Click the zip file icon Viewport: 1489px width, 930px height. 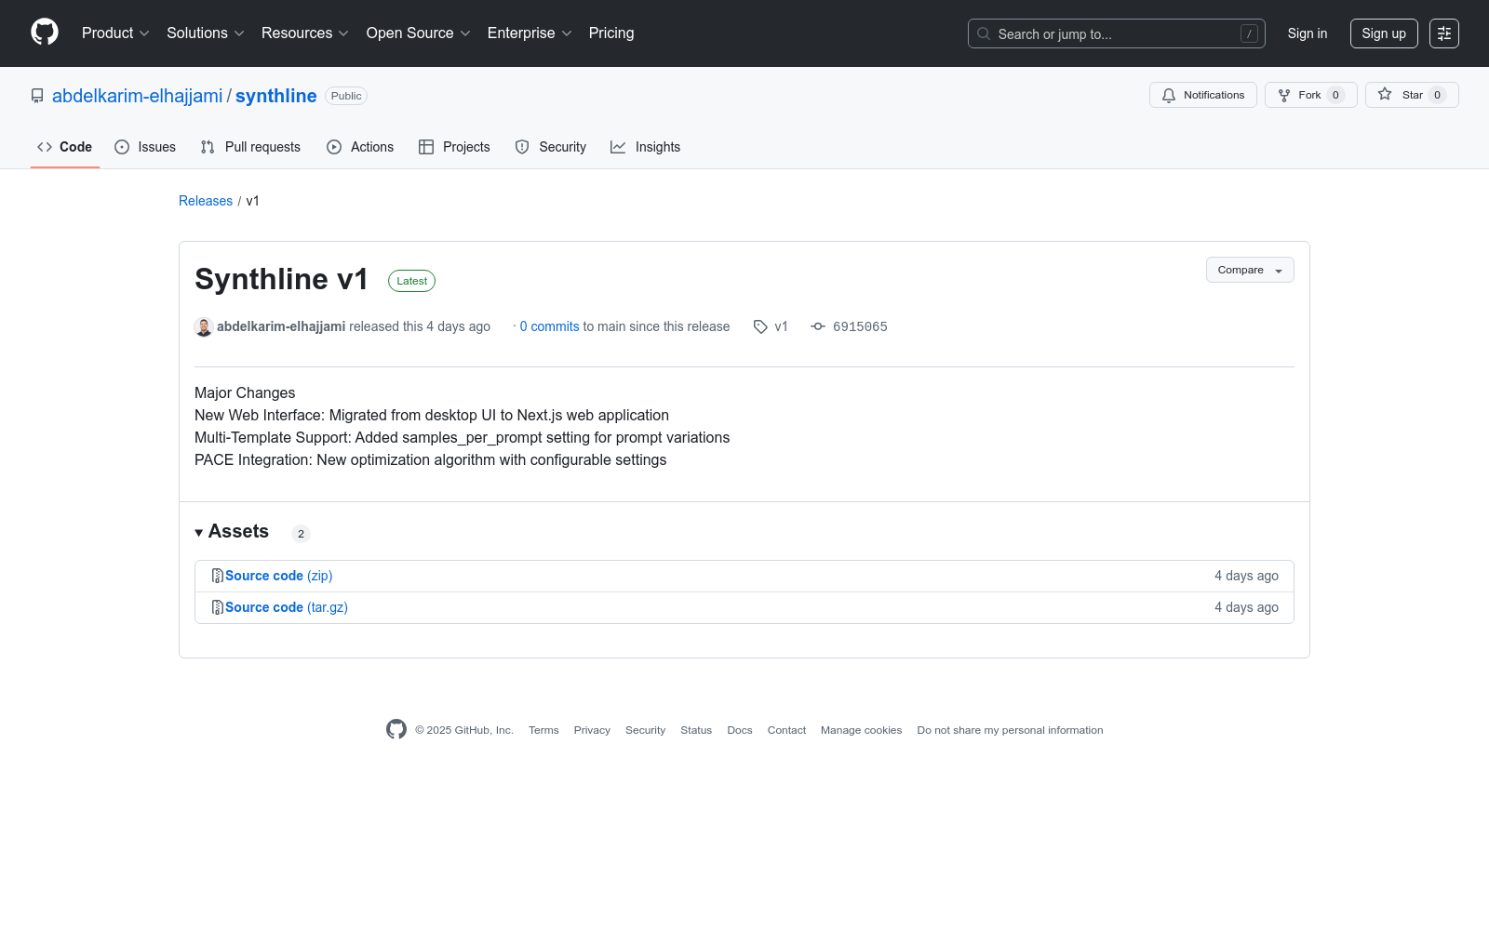click(218, 576)
